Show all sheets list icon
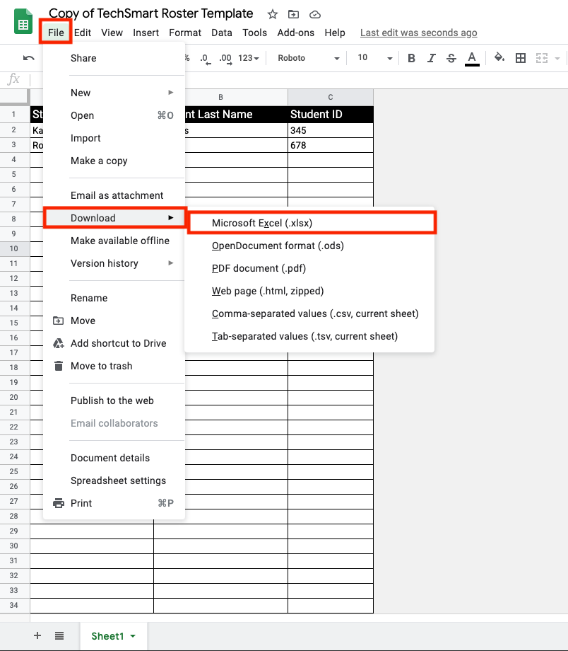568x651 pixels. coord(59,635)
